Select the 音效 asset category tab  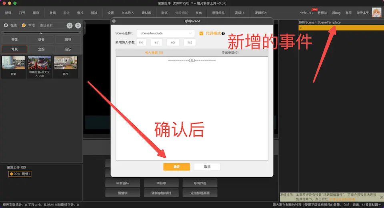(14, 40)
